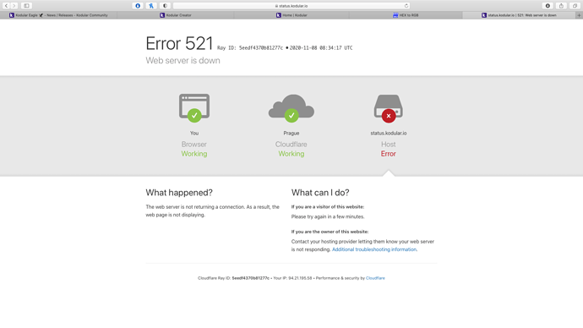
Task: Click the Share icon in Safari toolbar
Action: [x=561, y=6]
